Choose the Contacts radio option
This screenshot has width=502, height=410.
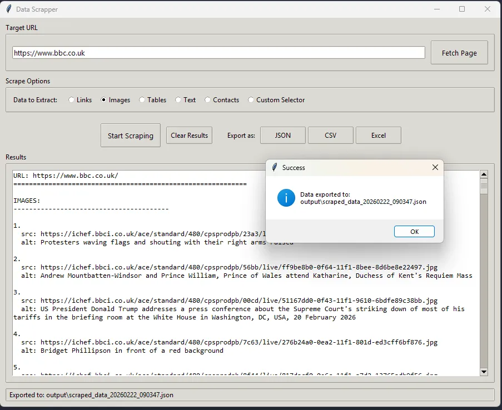(208, 100)
